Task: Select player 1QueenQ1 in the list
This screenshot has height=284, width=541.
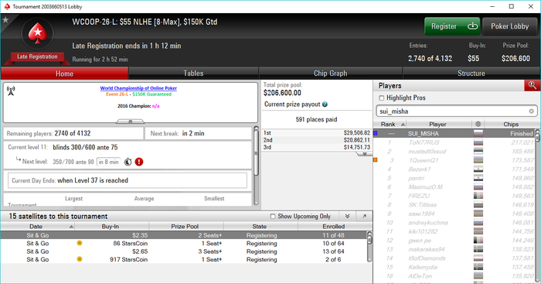Action: pyautogui.click(x=454, y=160)
